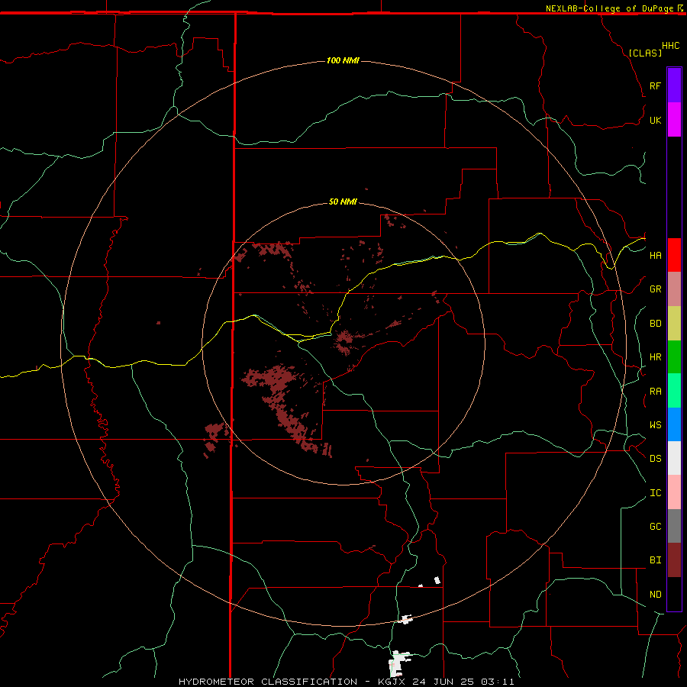Click the pink GR legend color swatch
Image resolution: width=687 pixels, height=687 pixels.
(x=674, y=289)
